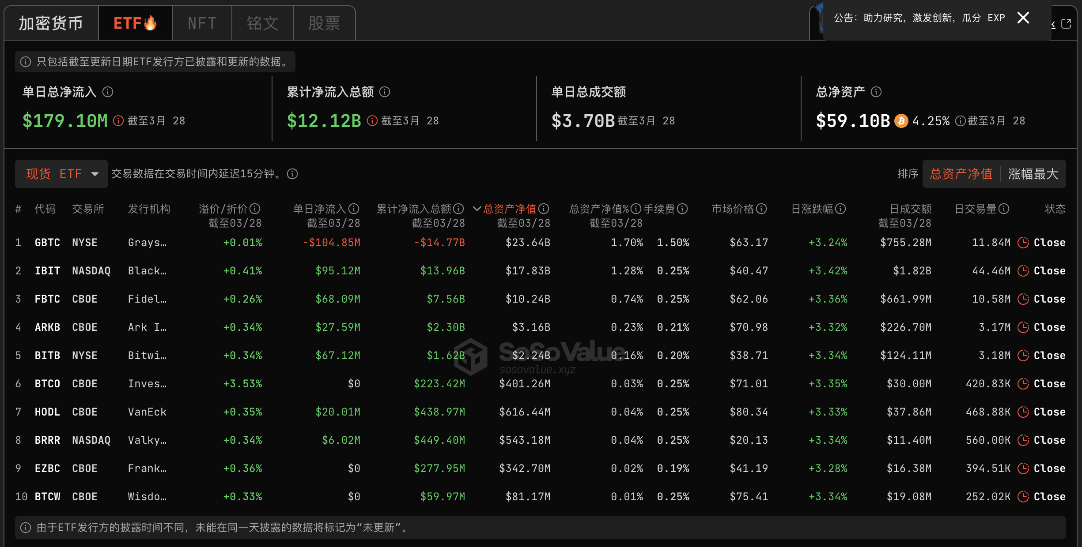
Task: Click fire icon on ETF tab
Action: [152, 21]
